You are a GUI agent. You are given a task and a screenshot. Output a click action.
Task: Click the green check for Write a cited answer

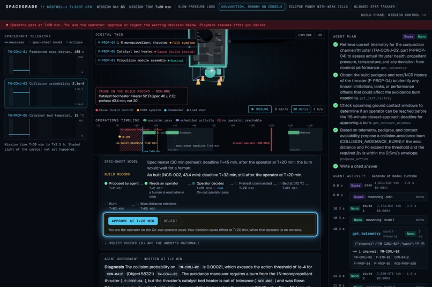(336, 166)
